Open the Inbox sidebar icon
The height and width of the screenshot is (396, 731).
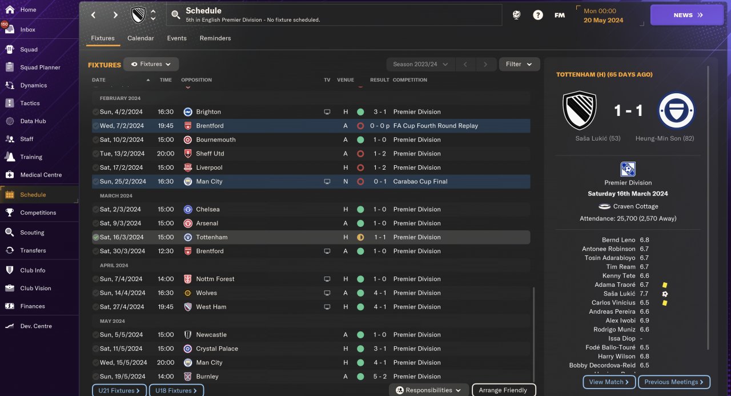pos(10,30)
